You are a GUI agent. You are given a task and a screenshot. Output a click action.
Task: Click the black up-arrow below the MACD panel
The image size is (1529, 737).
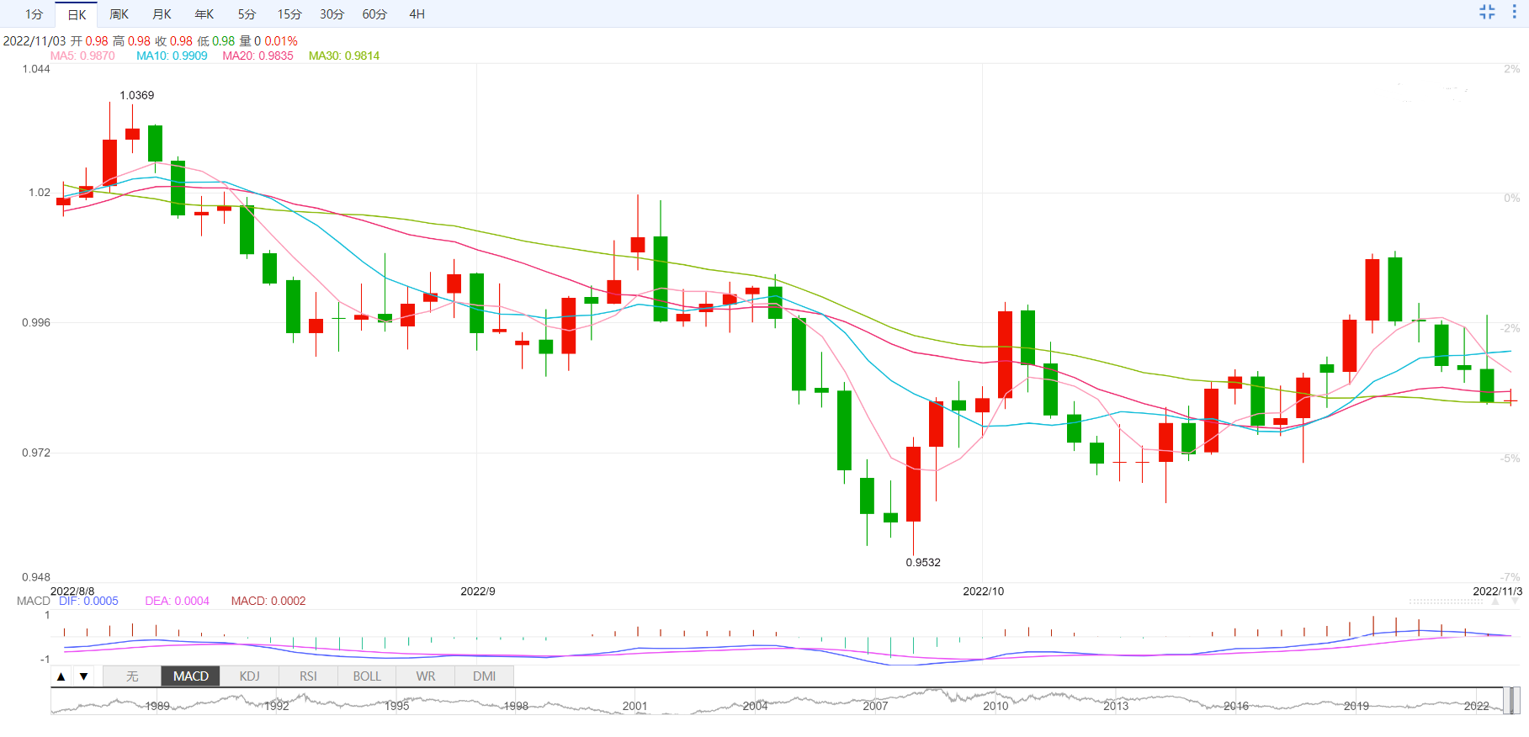point(61,676)
